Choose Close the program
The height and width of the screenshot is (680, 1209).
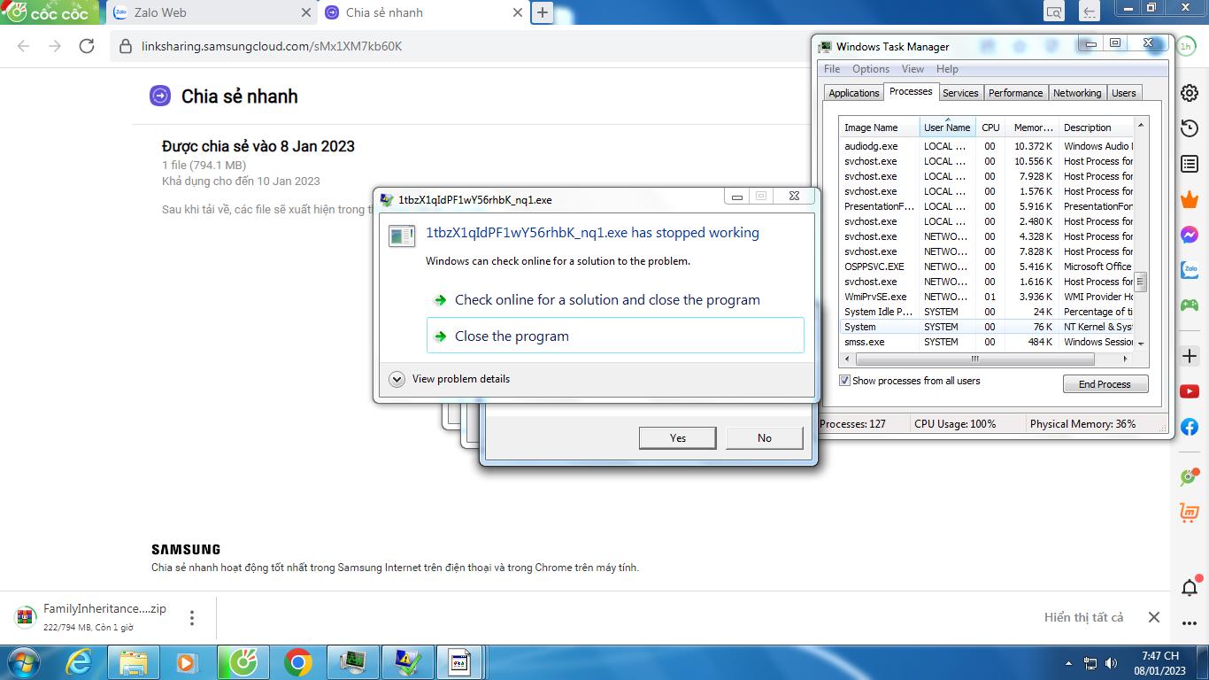pyautogui.click(x=512, y=336)
